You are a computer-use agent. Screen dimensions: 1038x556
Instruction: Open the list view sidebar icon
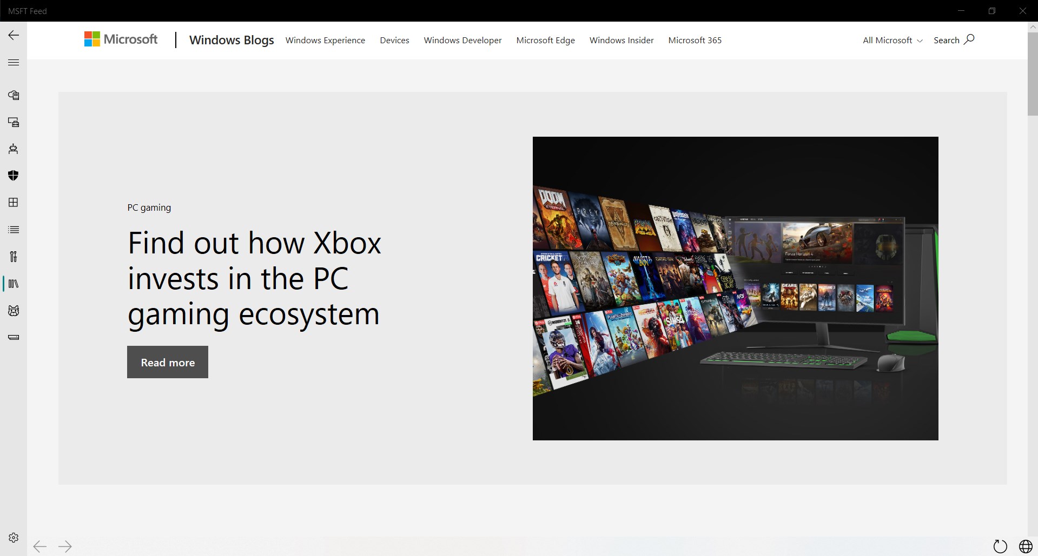click(14, 230)
